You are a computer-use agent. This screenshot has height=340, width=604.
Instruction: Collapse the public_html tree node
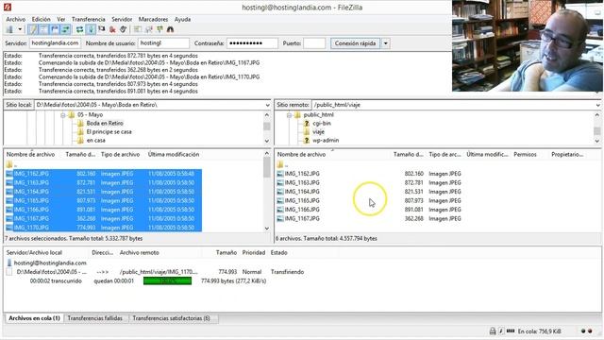[289, 115]
